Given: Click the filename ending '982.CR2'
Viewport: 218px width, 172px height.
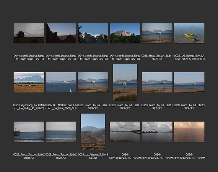Looking at the screenshot, I should tap(157, 107).
